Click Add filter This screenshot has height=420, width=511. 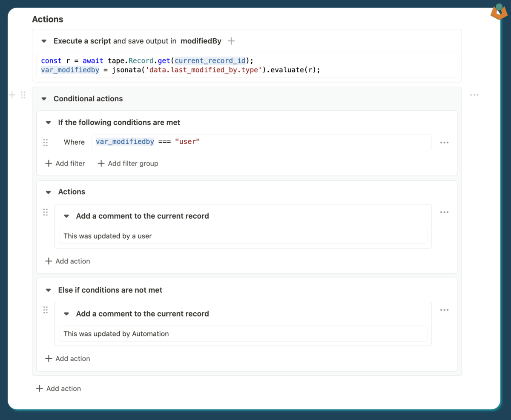(x=65, y=163)
